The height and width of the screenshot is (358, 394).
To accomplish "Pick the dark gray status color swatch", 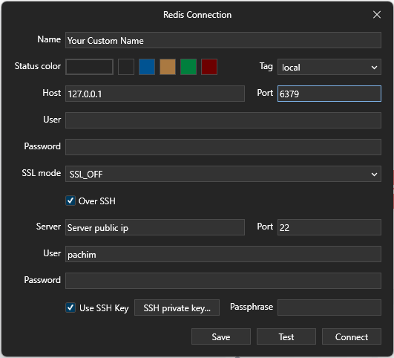I will pyautogui.click(x=126, y=67).
